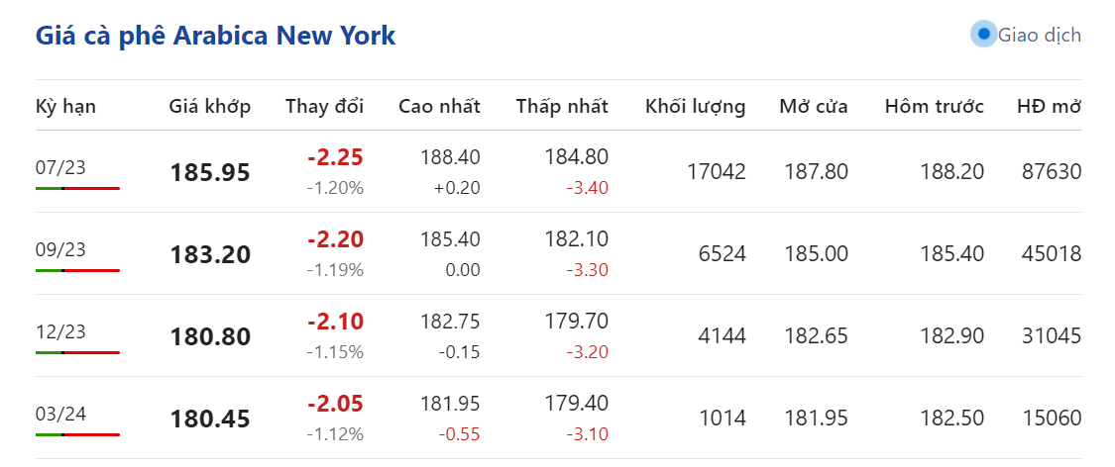This screenshot has width=1115, height=467.
Task: Toggle the Giao dịch radio indicator
Action: pos(983,35)
